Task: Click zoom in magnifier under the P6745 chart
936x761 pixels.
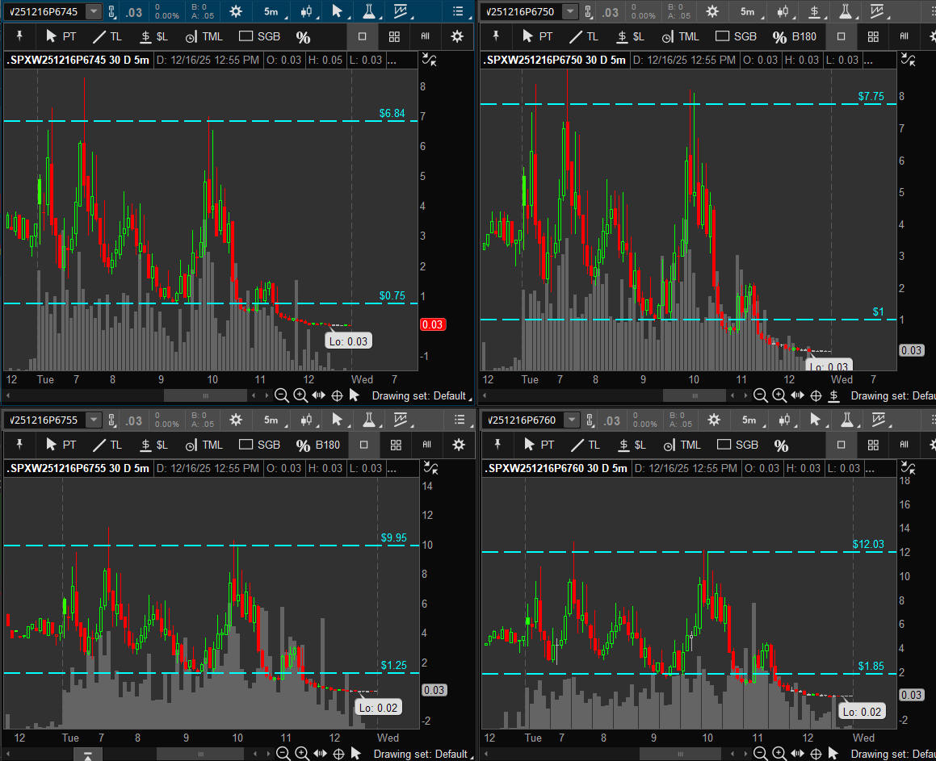Action: pyautogui.click(x=300, y=395)
